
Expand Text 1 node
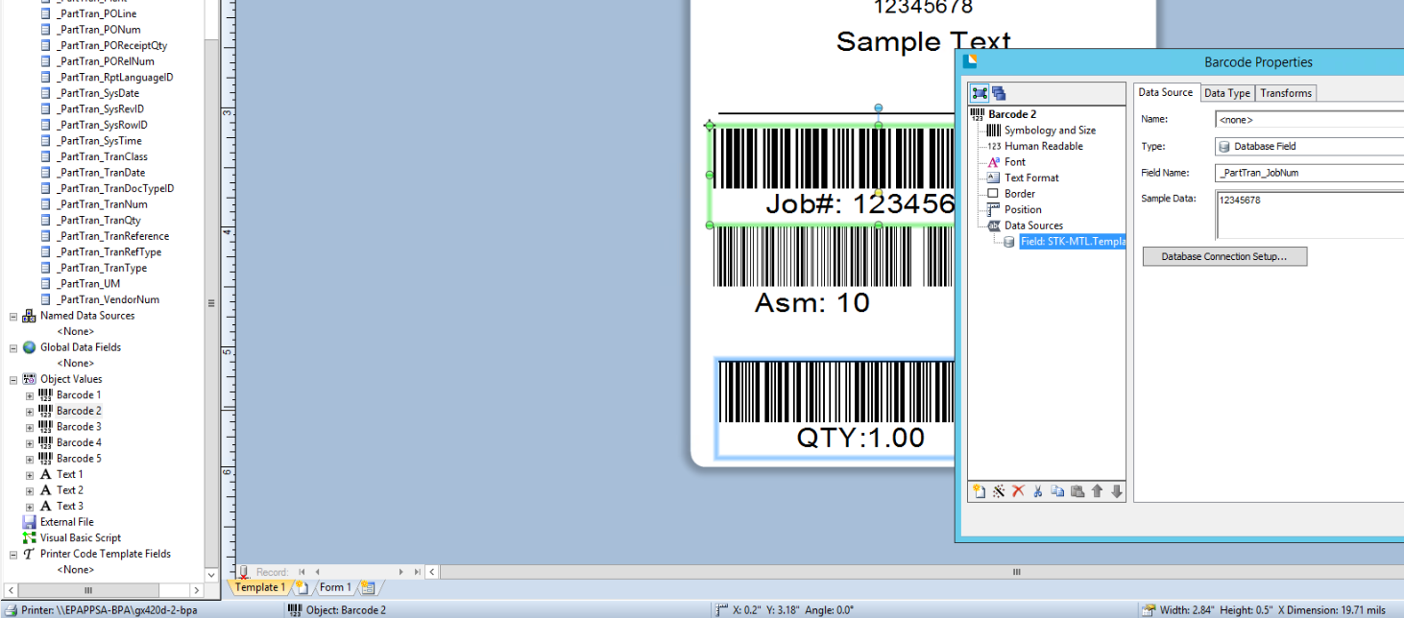tap(29, 475)
